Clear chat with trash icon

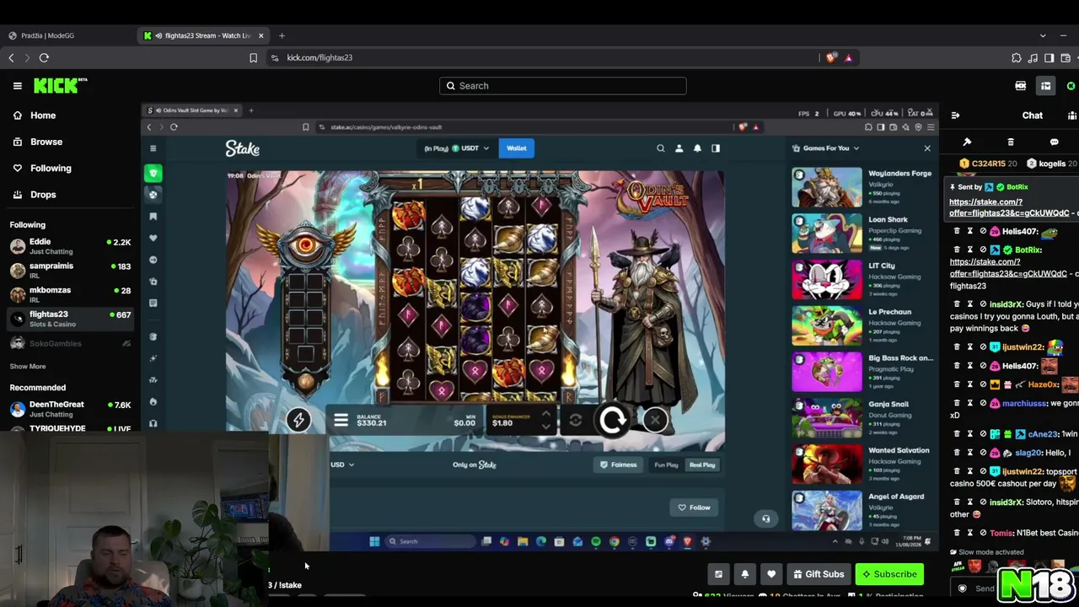[x=1011, y=142]
